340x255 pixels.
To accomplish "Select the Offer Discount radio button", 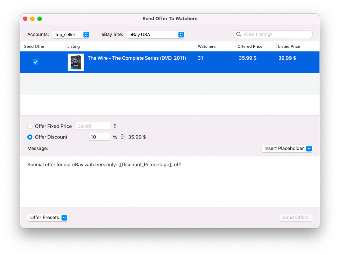I will (30, 137).
